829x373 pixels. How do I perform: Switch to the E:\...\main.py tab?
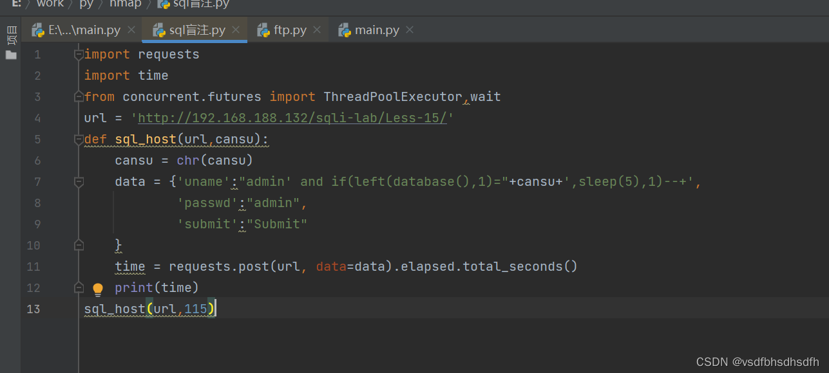77,30
